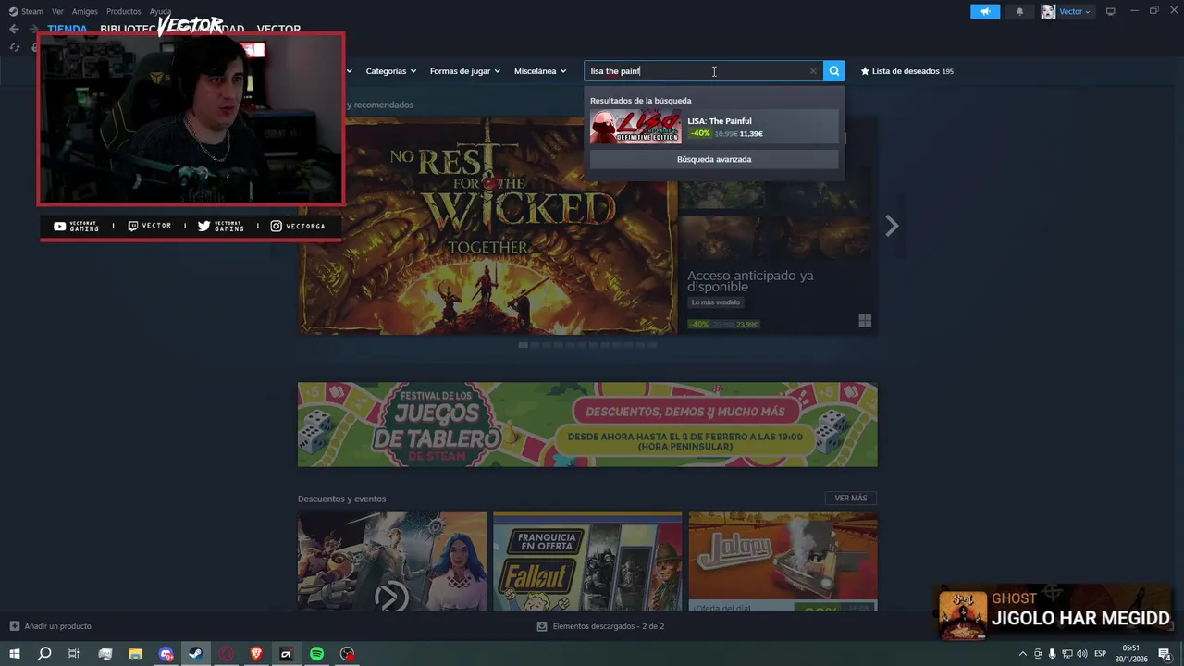Screen dimensions: 1184x666
Task: Open ESP language input indicator
Action: coord(1101,654)
